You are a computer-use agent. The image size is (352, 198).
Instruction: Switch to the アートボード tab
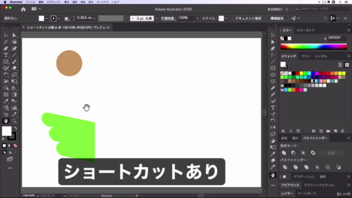307,193
